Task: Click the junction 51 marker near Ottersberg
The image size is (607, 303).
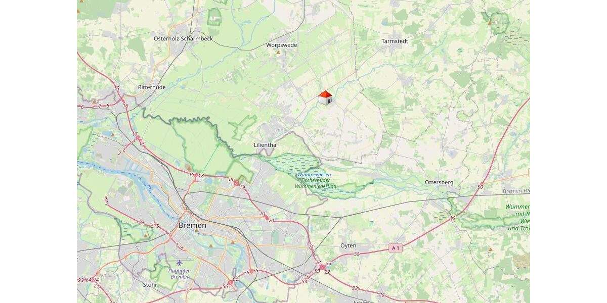Action: [x=453, y=218]
